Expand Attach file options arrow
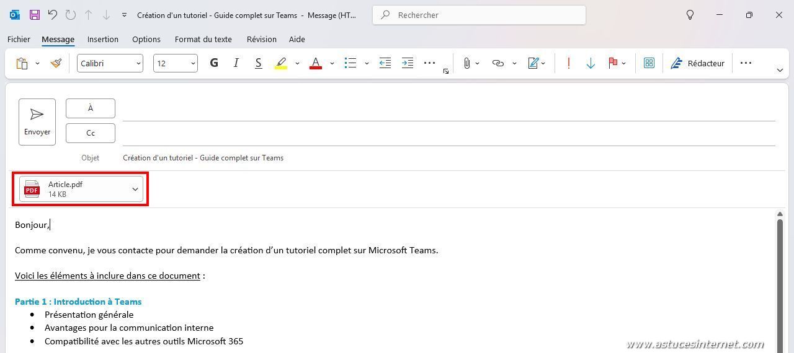The width and height of the screenshot is (794, 353). (477, 63)
